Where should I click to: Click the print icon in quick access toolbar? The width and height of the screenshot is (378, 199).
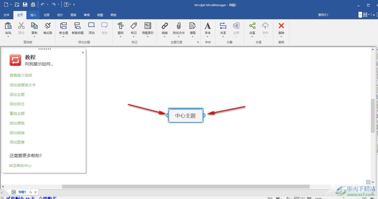point(33,4)
